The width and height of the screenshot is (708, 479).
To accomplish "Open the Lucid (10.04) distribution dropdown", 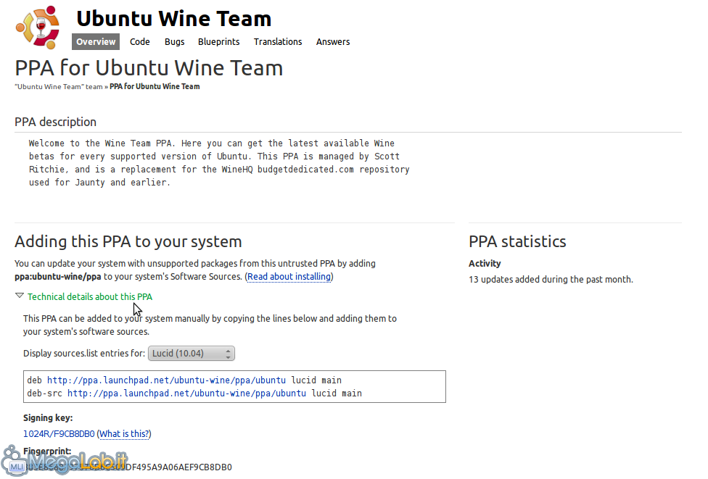I will coord(192,354).
